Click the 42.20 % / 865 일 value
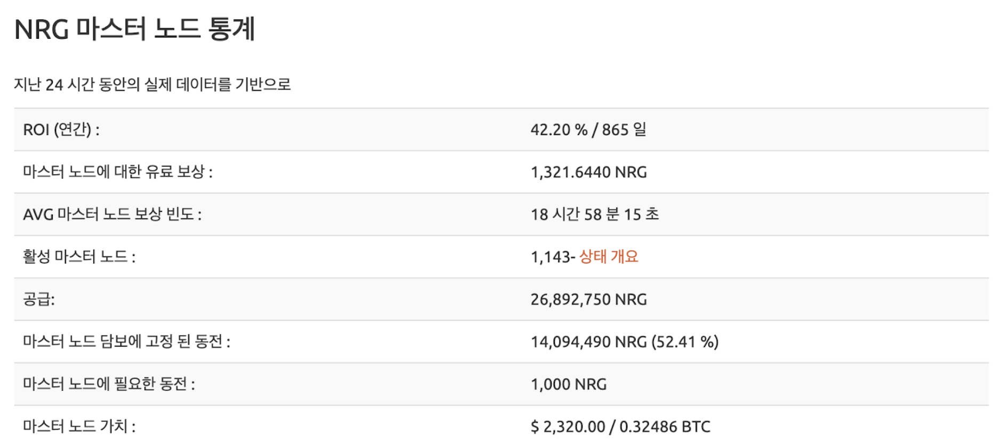The height and width of the screenshot is (443, 1002). [x=588, y=130]
